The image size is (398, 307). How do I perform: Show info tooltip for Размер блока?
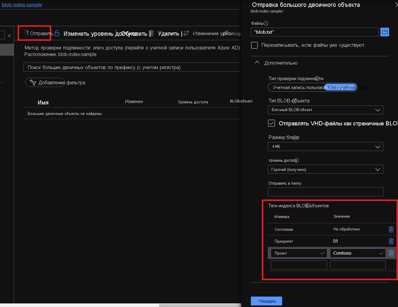(295, 138)
